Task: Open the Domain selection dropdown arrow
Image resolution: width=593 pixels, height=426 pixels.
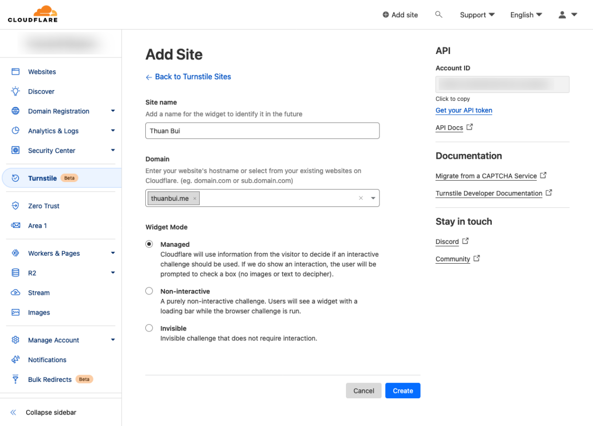Action: click(x=373, y=198)
